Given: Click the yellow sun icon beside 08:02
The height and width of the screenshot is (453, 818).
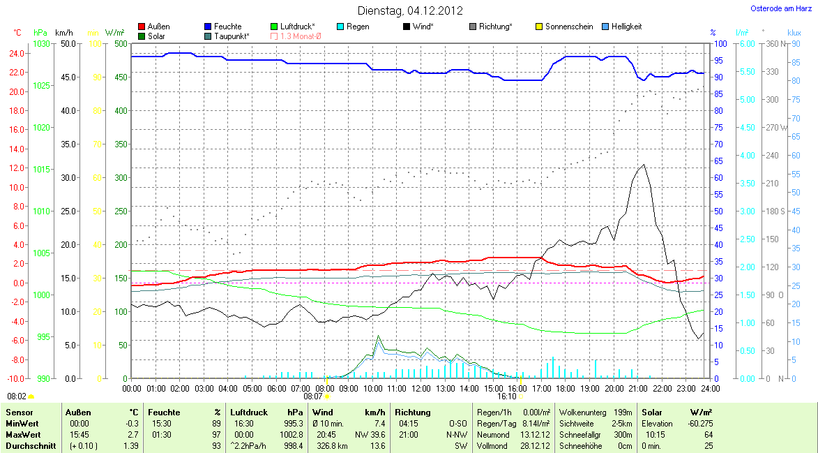Looking at the screenshot, I should tap(31, 396).
